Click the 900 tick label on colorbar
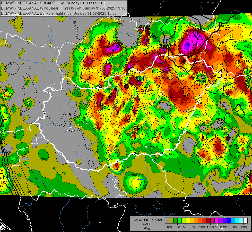Screen dimensions: 252x232 (x=202, y=227)
